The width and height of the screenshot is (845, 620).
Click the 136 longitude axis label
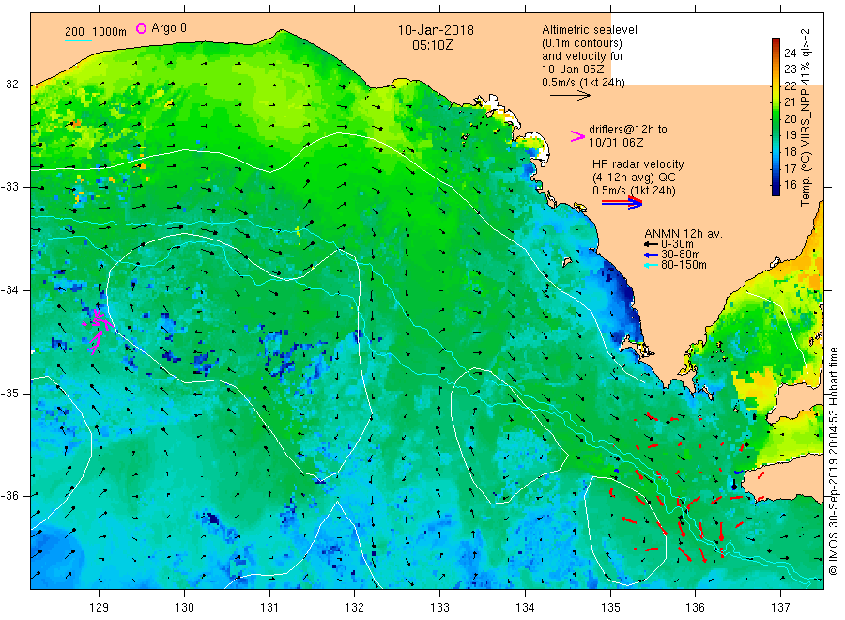(x=695, y=608)
